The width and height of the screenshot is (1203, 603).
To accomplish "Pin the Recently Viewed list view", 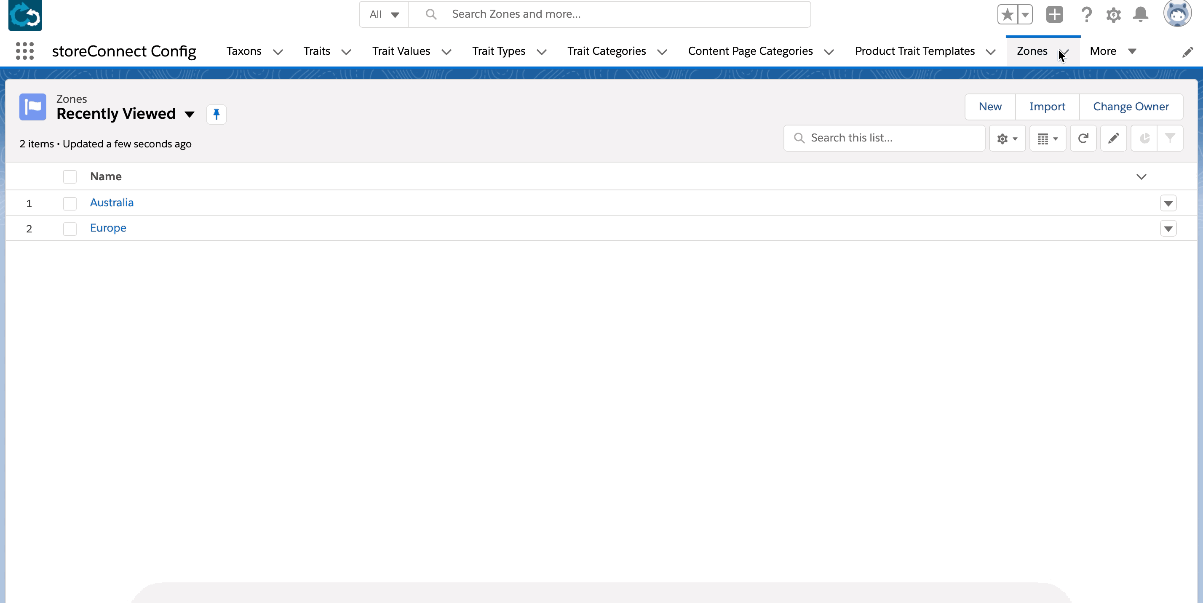I will click(x=216, y=115).
